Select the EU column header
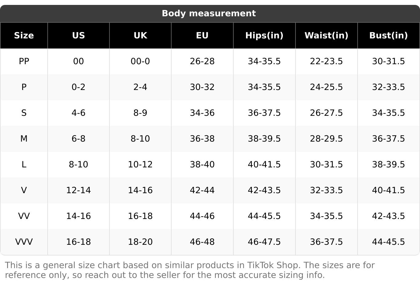The image size is (420, 285). tap(202, 36)
